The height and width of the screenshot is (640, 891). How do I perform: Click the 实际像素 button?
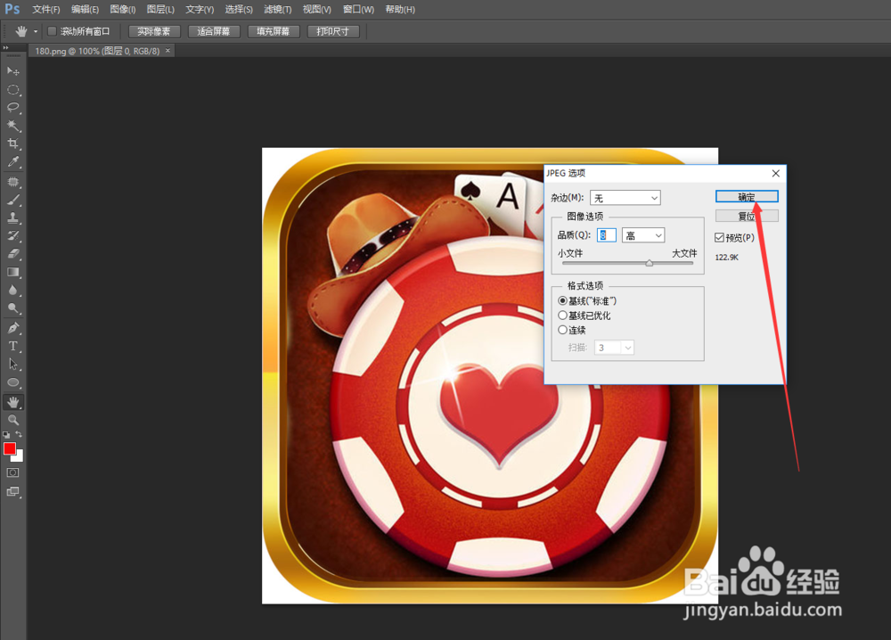point(154,31)
